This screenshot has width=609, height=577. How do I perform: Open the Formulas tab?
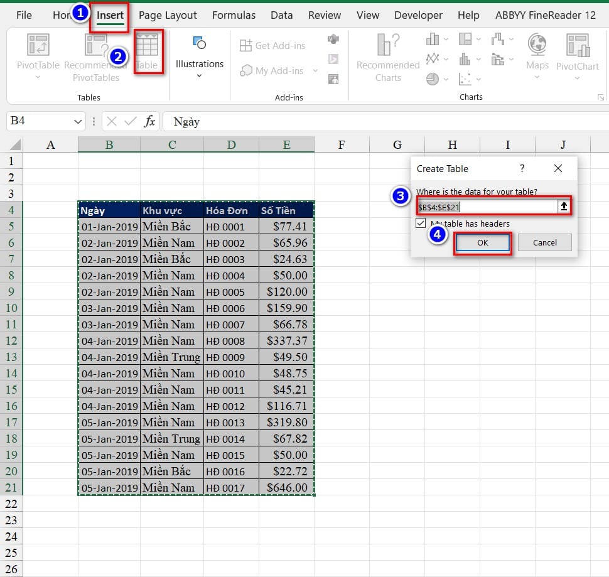pyautogui.click(x=234, y=15)
